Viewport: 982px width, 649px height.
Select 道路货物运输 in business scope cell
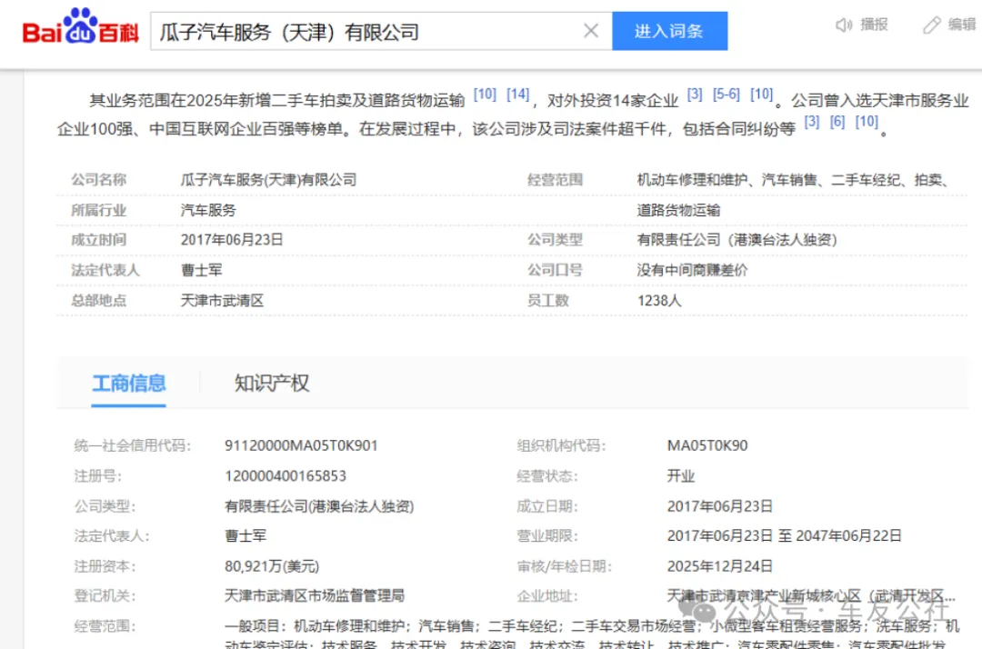click(x=678, y=210)
